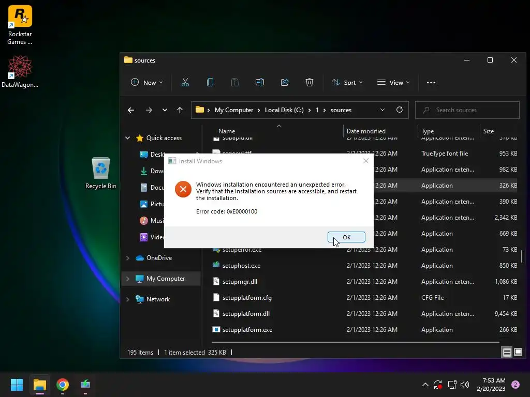Viewport: 530px width, 397px height.
Task: Click the Rename icon in toolbar
Action: [x=260, y=82]
